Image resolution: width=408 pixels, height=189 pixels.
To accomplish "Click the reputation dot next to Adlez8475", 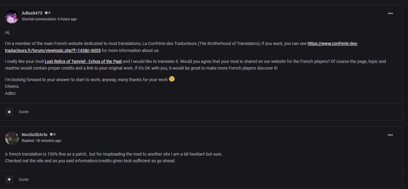I will coord(46,13).
